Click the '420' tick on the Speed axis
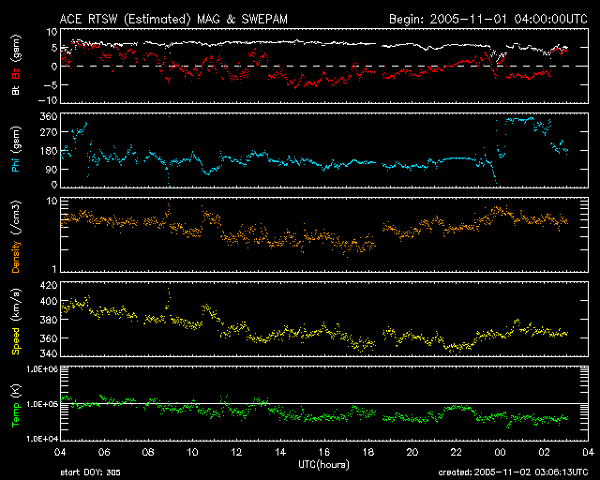This screenshot has height=480, width=600. (49, 285)
